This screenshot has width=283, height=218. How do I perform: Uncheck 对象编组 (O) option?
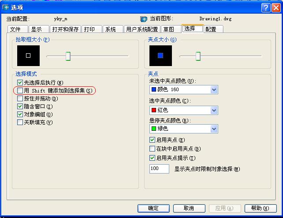[x=20, y=115]
